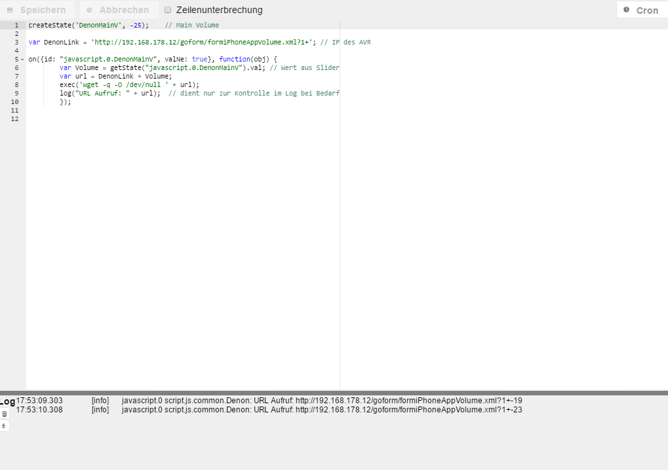Click the 'IP des AVR' comment
Screen dimensions: 668x470
coord(345,42)
